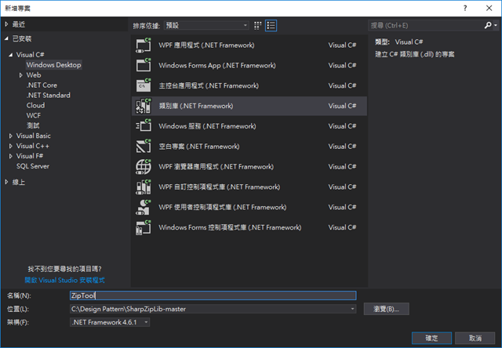Select .NET Core category
Viewport: 502px width, 348px height.
pyautogui.click(x=42, y=85)
